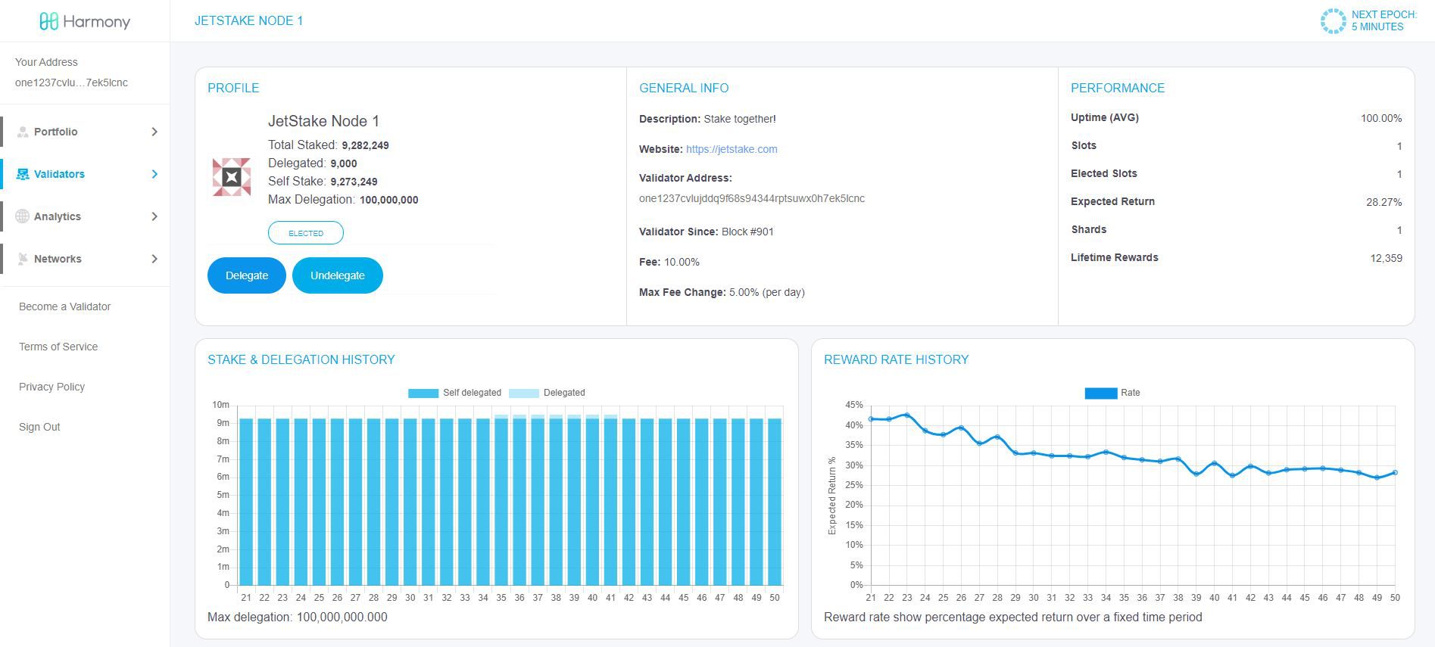Open the https://jetstake.com website link

tap(732, 149)
